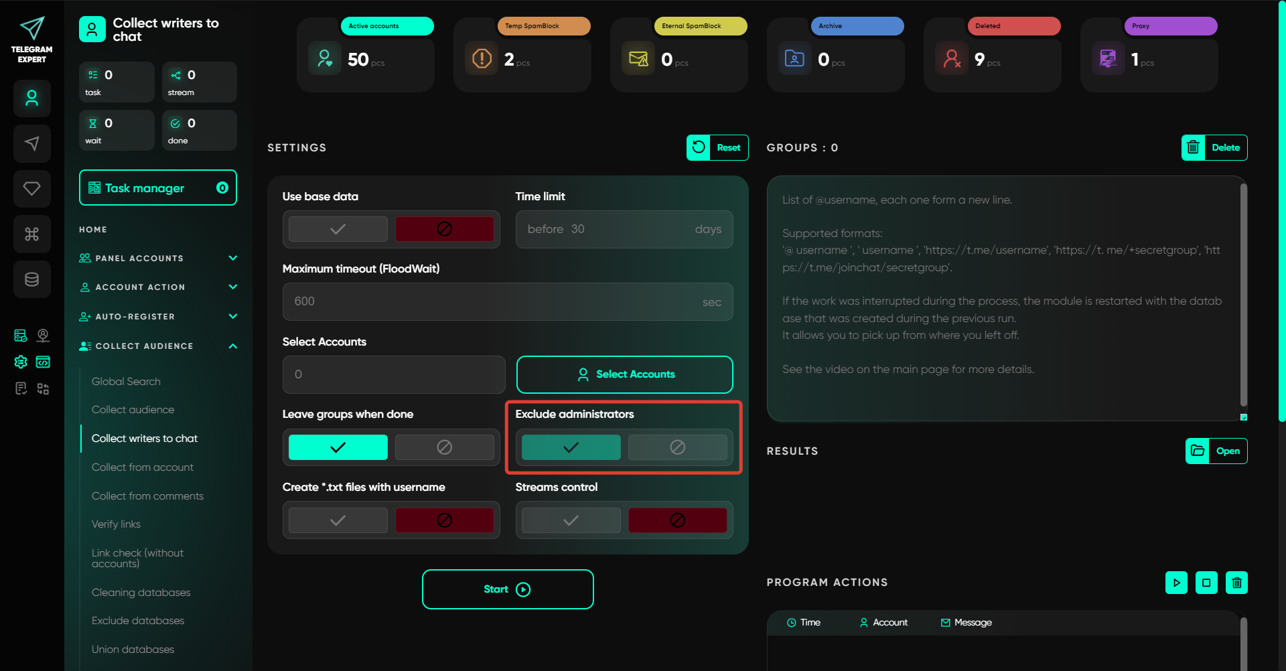Disable Leave groups when done option

click(x=444, y=447)
